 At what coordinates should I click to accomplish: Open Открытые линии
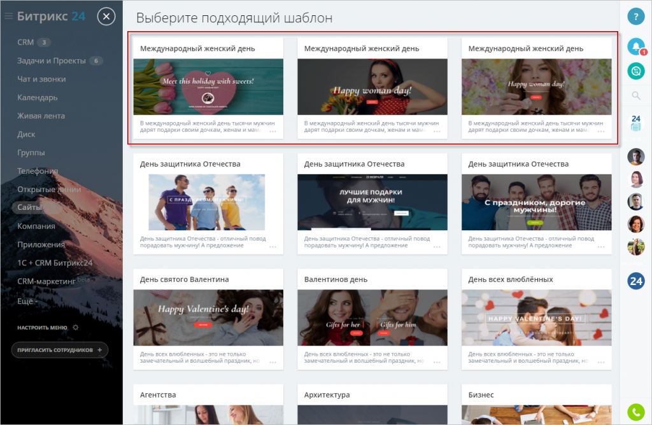pos(49,189)
